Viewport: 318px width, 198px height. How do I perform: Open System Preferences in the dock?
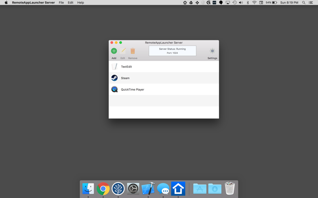click(133, 188)
